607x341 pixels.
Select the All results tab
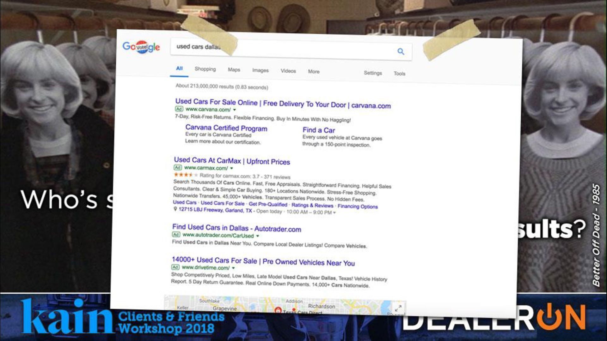coord(179,68)
